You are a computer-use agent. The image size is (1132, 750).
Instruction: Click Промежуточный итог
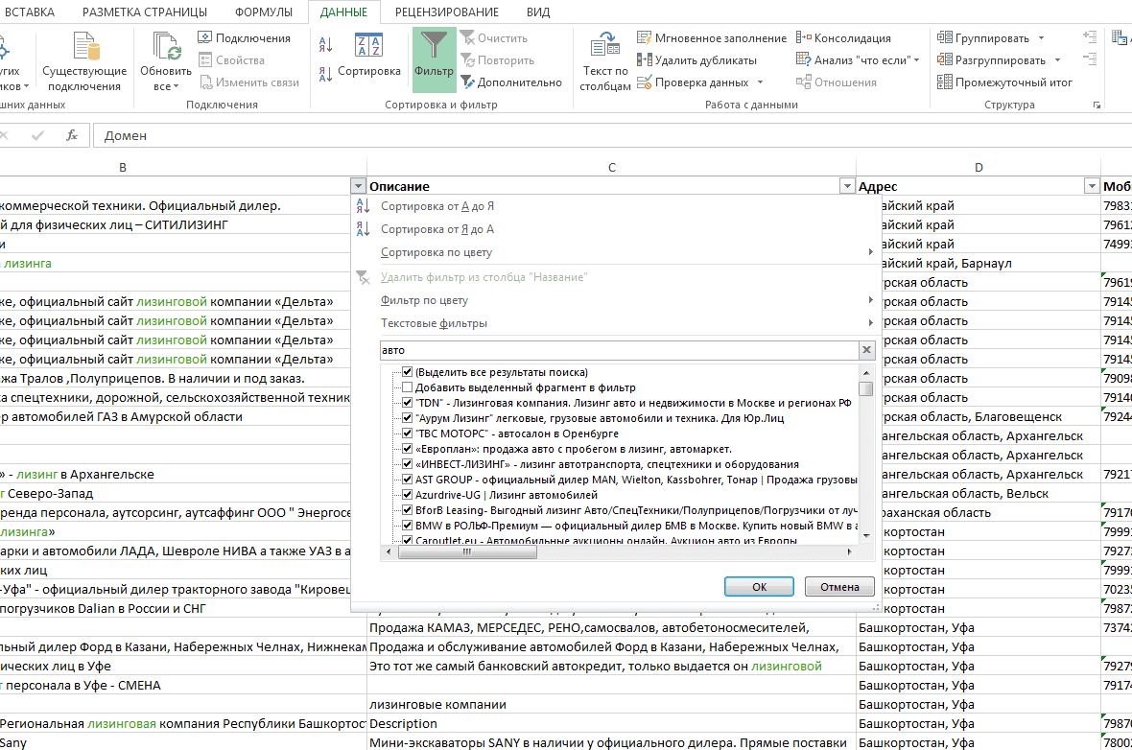point(1005,82)
